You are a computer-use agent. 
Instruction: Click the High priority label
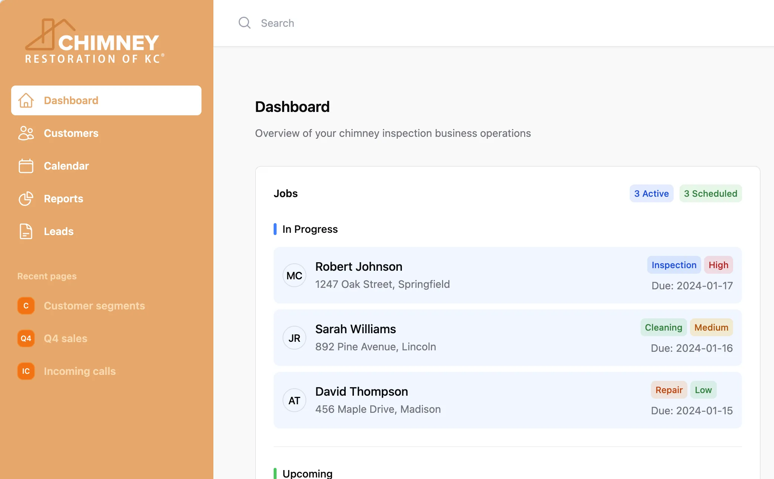[x=718, y=265]
